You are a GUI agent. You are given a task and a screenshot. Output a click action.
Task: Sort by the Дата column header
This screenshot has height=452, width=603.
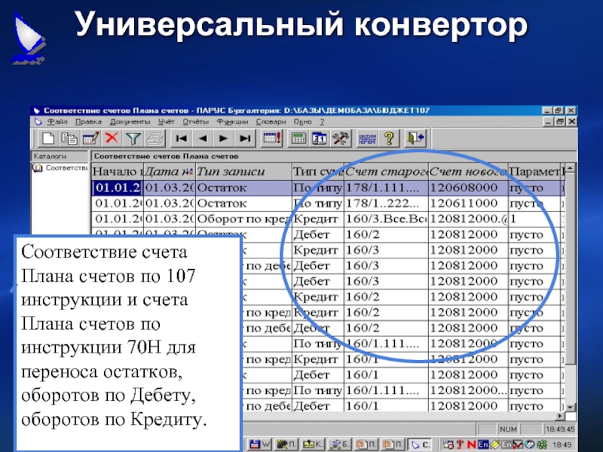coord(169,172)
